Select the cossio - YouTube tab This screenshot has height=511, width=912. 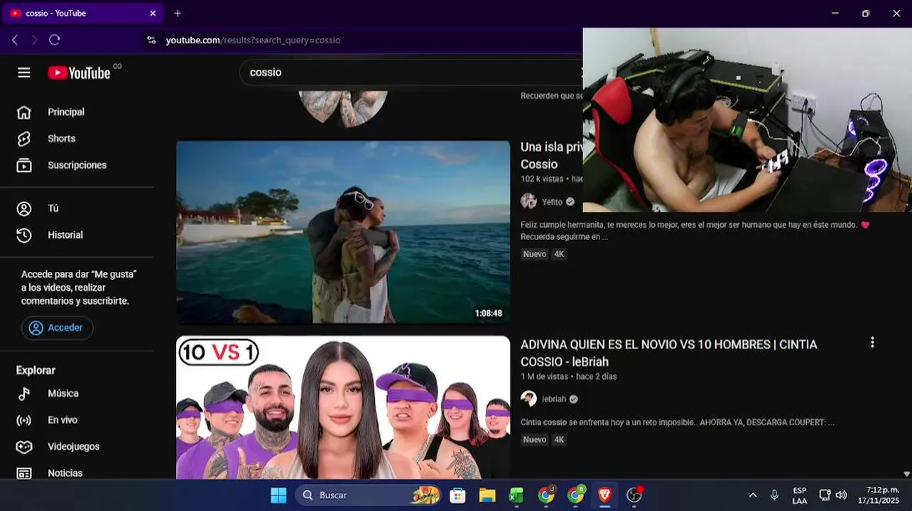point(83,13)
